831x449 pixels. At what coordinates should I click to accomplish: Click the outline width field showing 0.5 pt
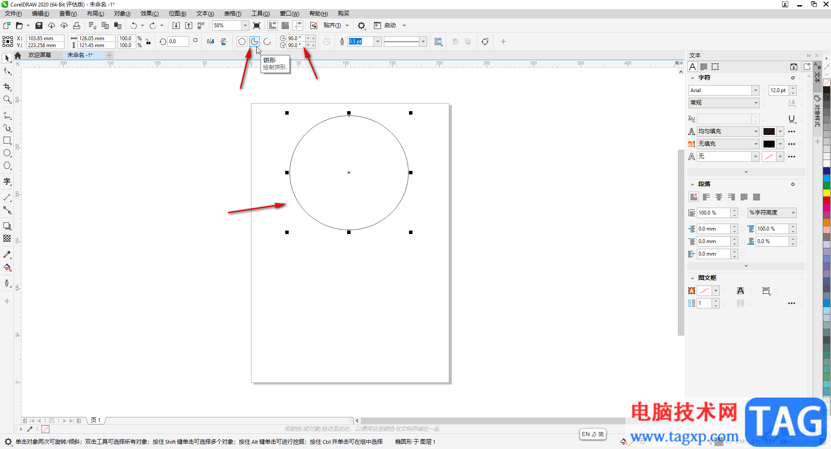pos(361,42)
